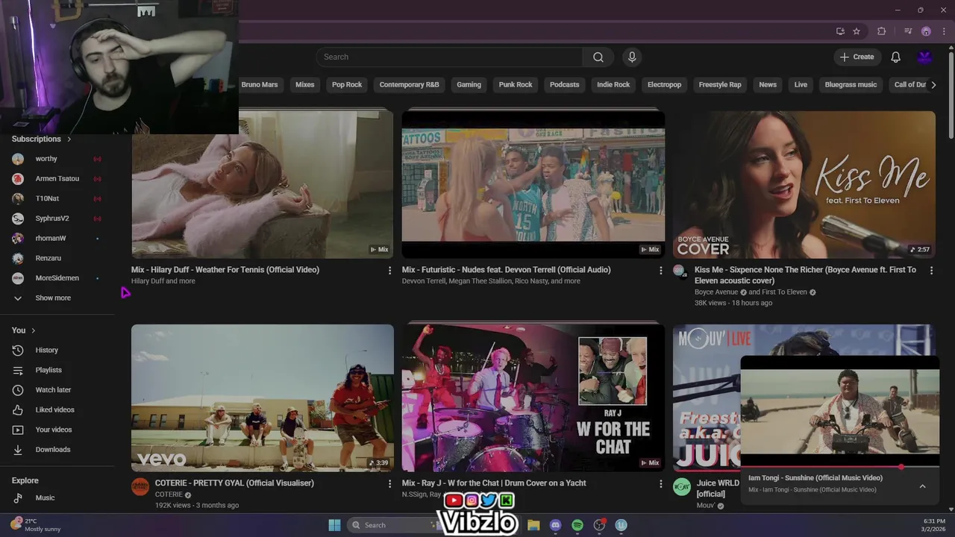The width and height of the screenshot is (955, 537).
Task: Open the Chrome extensions puzzle icon
Action: [x=882, y=31]
